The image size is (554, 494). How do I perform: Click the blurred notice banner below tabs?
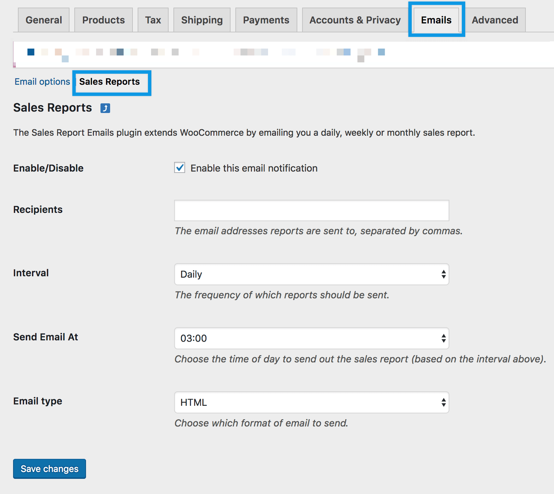pyautogui.click(x=206, y=54)
